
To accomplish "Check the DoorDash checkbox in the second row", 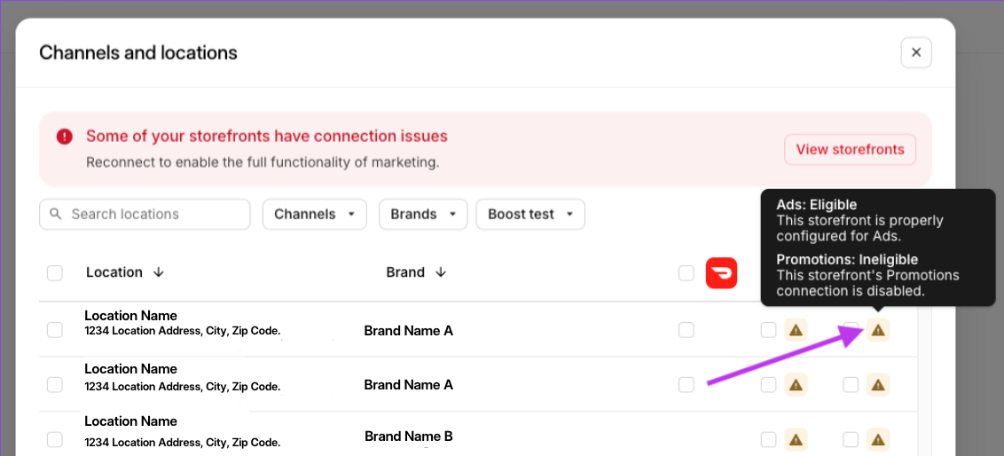I will coord(686,385).
